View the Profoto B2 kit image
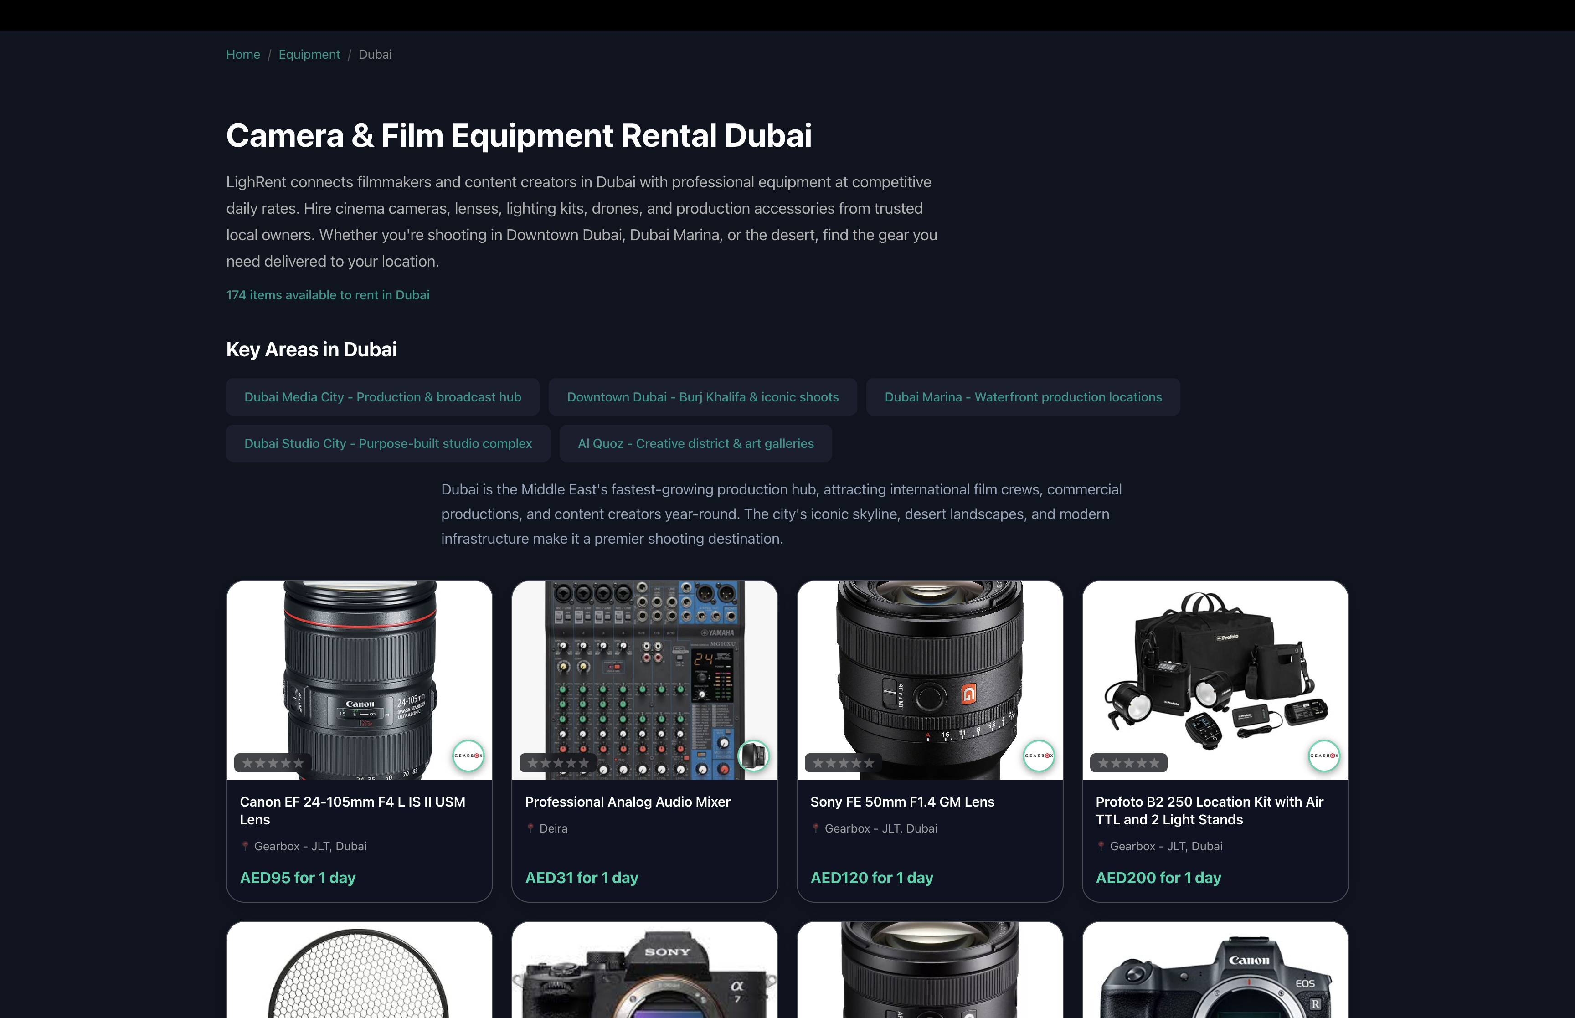This screenshot has width=1575, height=1018. click(1215, 680)
